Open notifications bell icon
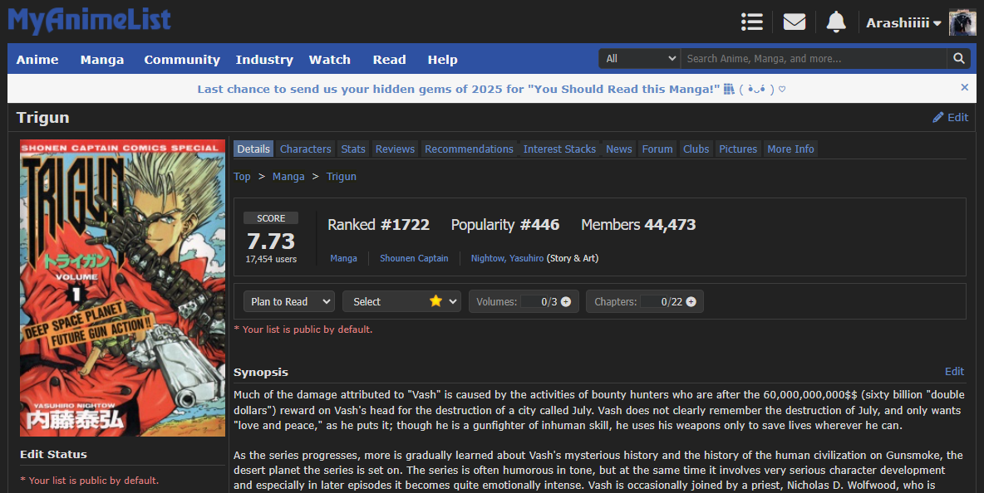984x493 pixels. 836,22
